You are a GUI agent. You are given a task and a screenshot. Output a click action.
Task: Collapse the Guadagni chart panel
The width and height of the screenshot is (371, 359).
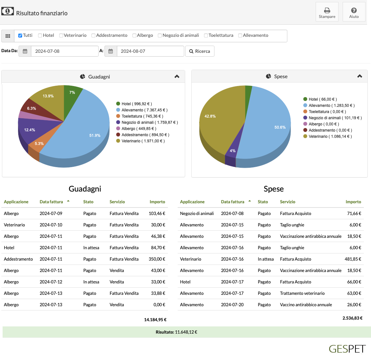177,77
